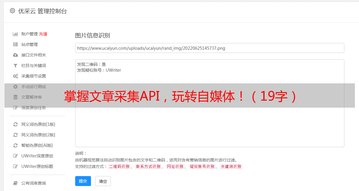Click the red 充值 link
Viewport: 359px width, 191px height.
pyautogui.click(x=43, y=34)
